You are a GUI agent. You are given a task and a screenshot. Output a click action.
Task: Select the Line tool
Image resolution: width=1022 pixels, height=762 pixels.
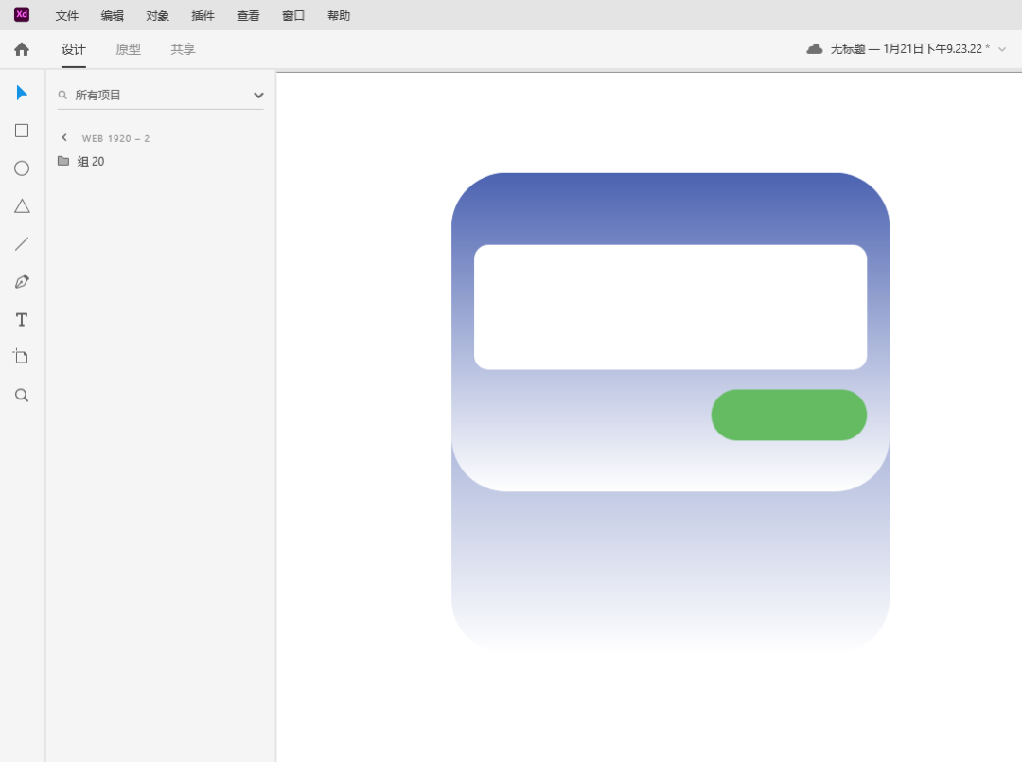click(x=22, y=244)
